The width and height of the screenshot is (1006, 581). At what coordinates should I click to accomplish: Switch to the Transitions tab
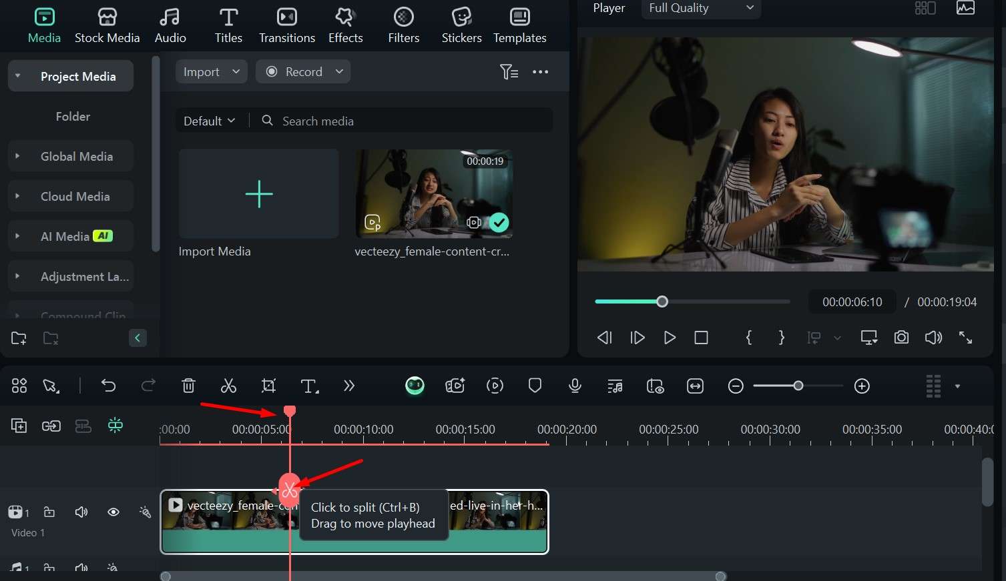tap(287, 26)
